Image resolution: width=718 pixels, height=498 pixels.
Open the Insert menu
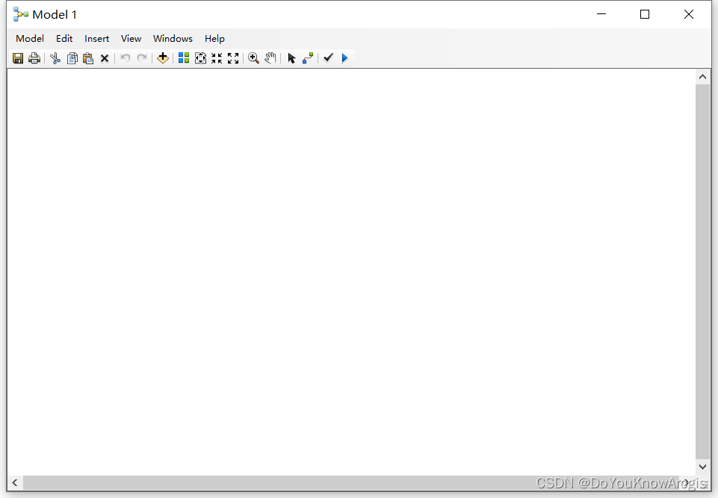pyautogui.click(x=96, y=38)
